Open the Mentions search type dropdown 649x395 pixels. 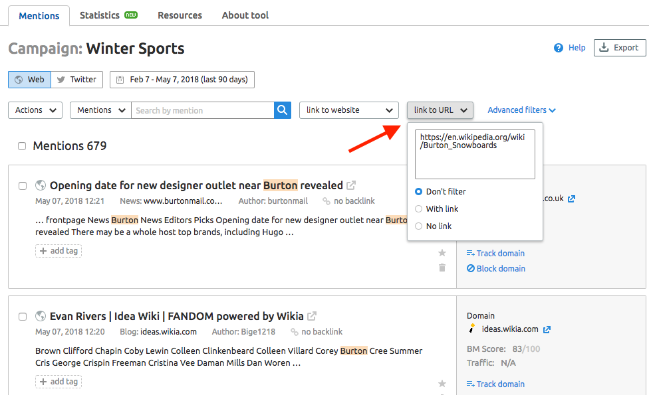pyautogui.click(x=100, y=110)
